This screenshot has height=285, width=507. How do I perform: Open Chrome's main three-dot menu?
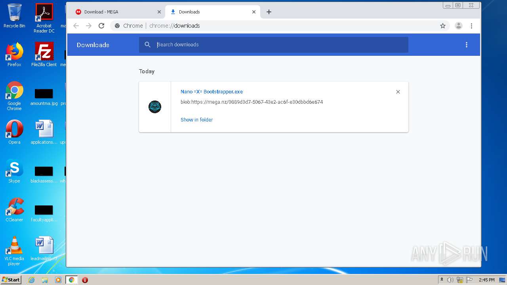click(x=471, y=26)
